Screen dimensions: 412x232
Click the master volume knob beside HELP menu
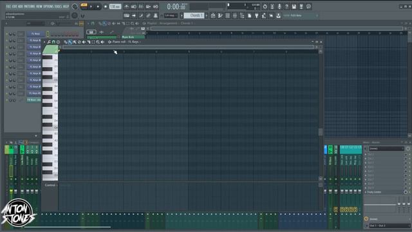[x=75, y=6]
